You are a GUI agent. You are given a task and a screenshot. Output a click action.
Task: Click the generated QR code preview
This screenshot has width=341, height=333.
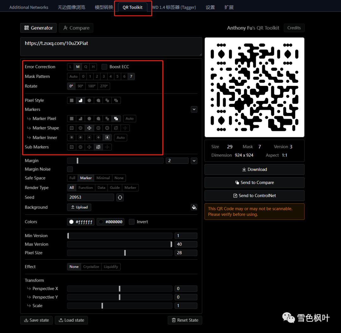pos(254,87)
